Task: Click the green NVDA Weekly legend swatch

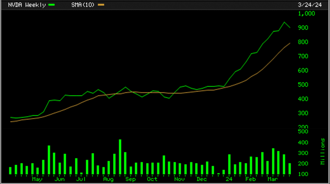Action: click(x=52, y=5)
